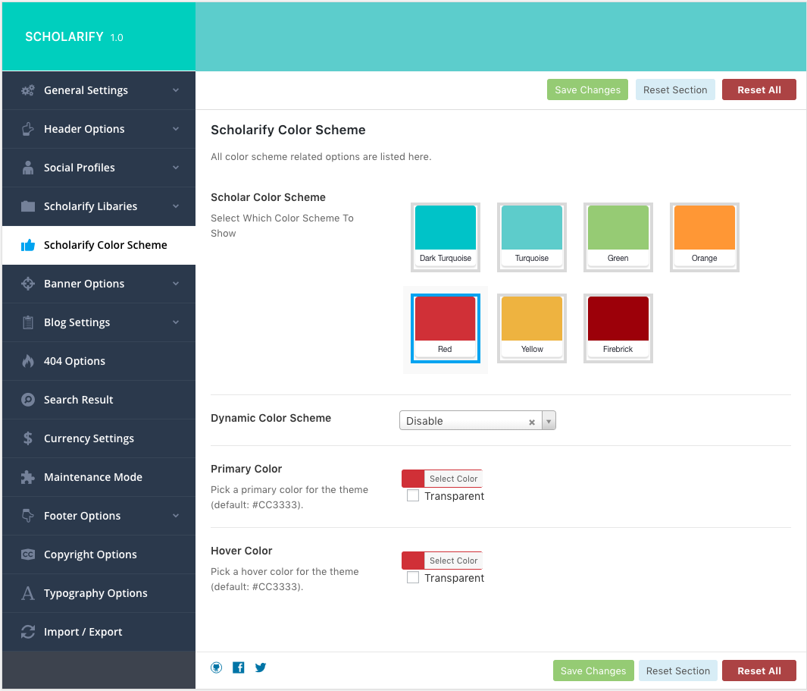
Task: Enable Transparent checkbox under Hover Color
Action: click(x=413, y=578)
